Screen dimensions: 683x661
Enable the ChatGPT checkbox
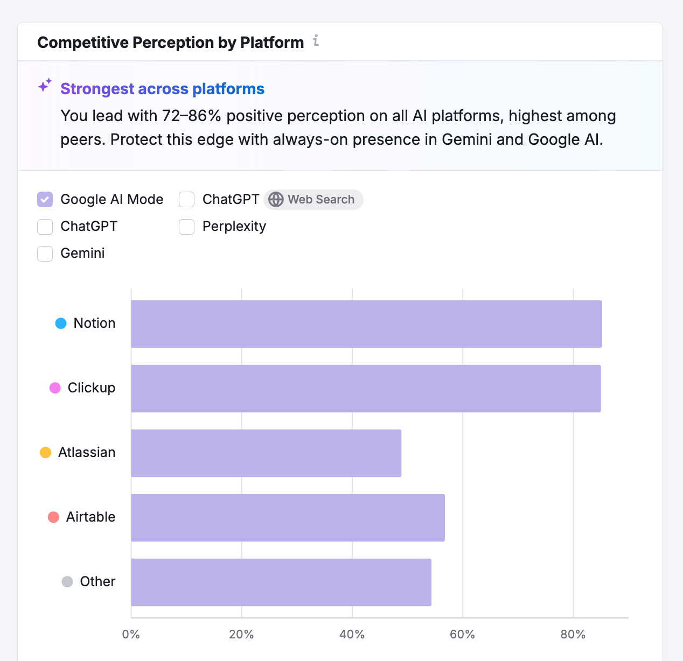(x=45, y=227)
